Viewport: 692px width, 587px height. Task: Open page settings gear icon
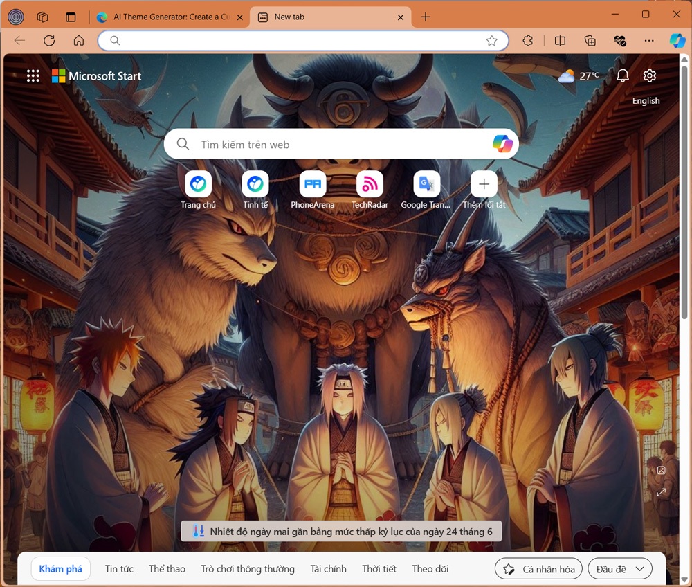(x=649, y=76)
